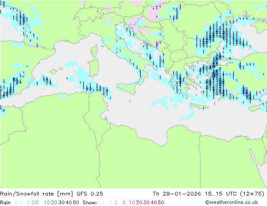Select the 'Rain/Snowfall rate [mm]' title text

(37, 194)
